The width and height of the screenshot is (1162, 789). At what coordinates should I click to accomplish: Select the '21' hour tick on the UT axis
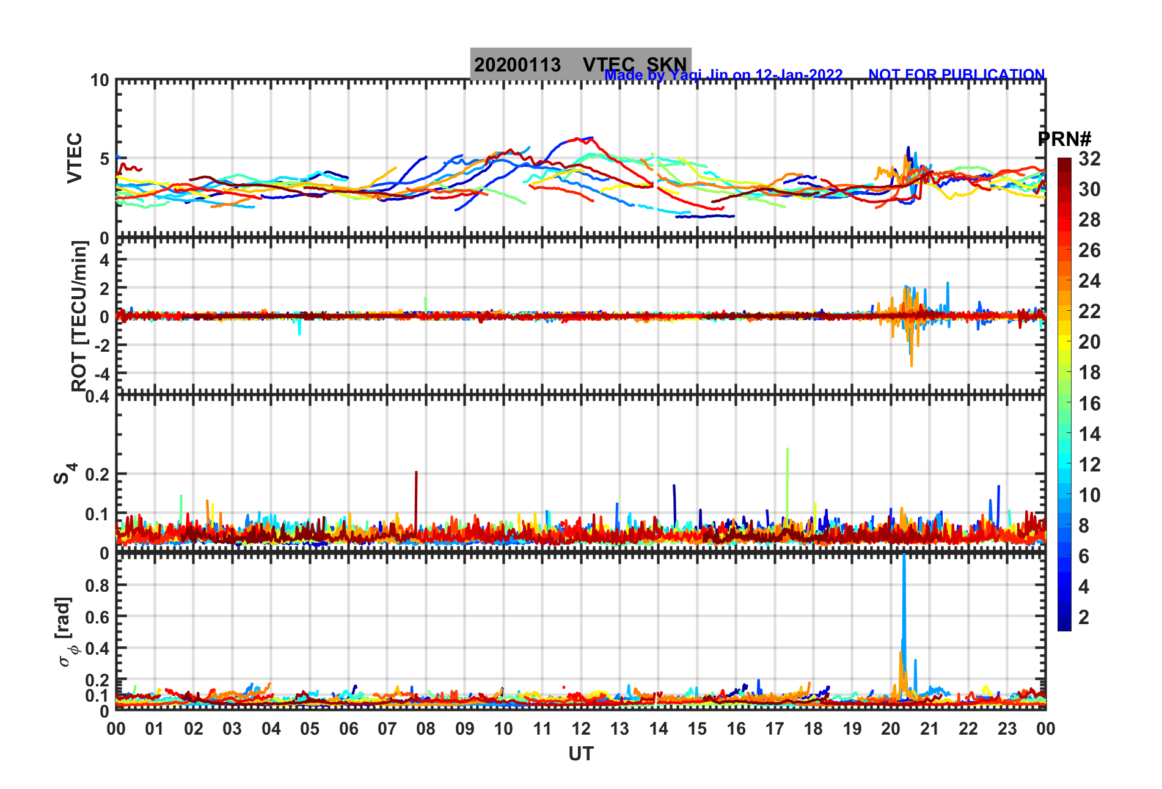(x=930, y=729)
